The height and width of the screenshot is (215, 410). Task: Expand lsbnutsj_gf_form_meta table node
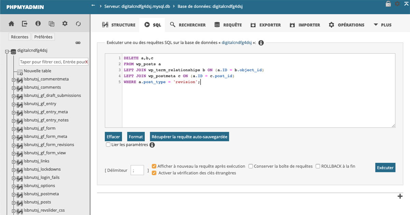14,137
